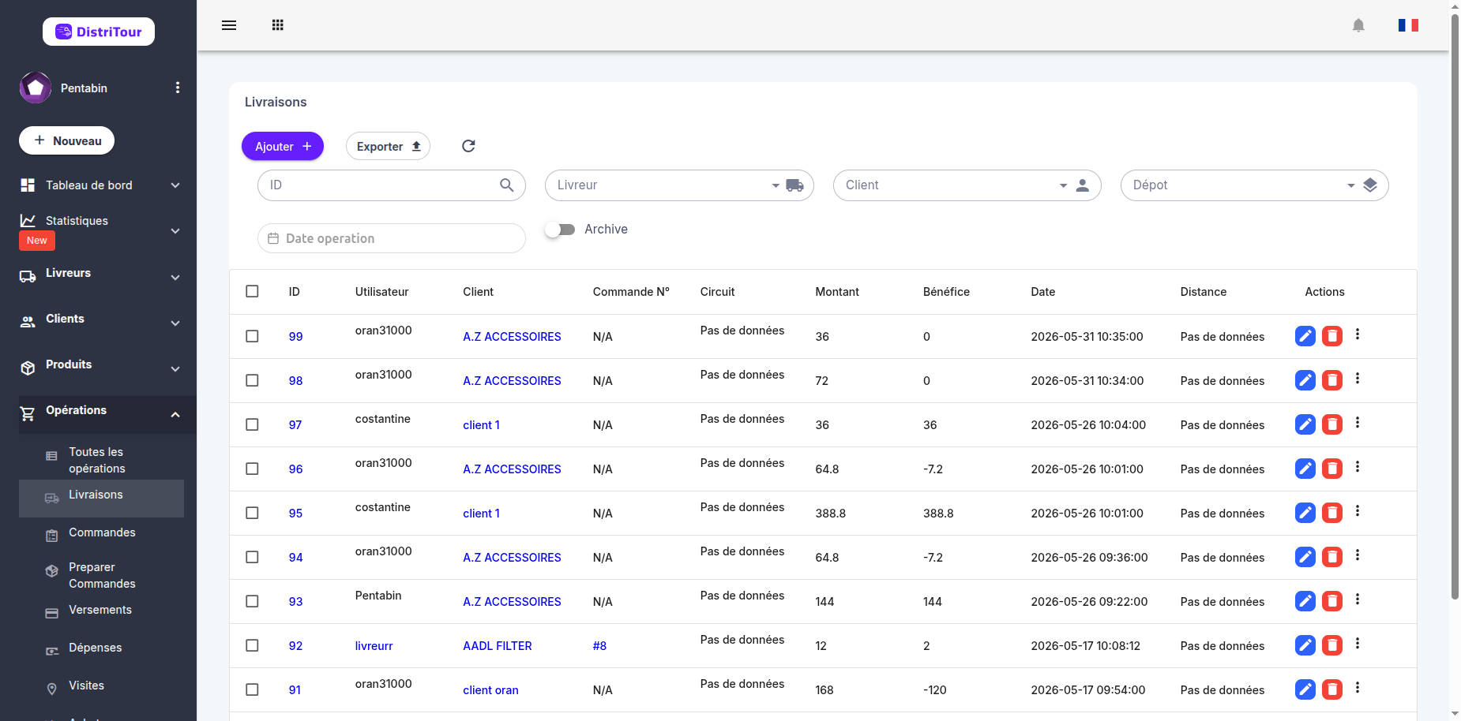
Task: Click the Ajouter button
Action: [283, 146]
